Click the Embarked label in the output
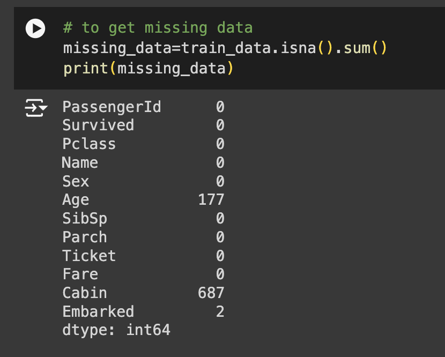Viewport: 445px width, 357px height. [98, 311]
